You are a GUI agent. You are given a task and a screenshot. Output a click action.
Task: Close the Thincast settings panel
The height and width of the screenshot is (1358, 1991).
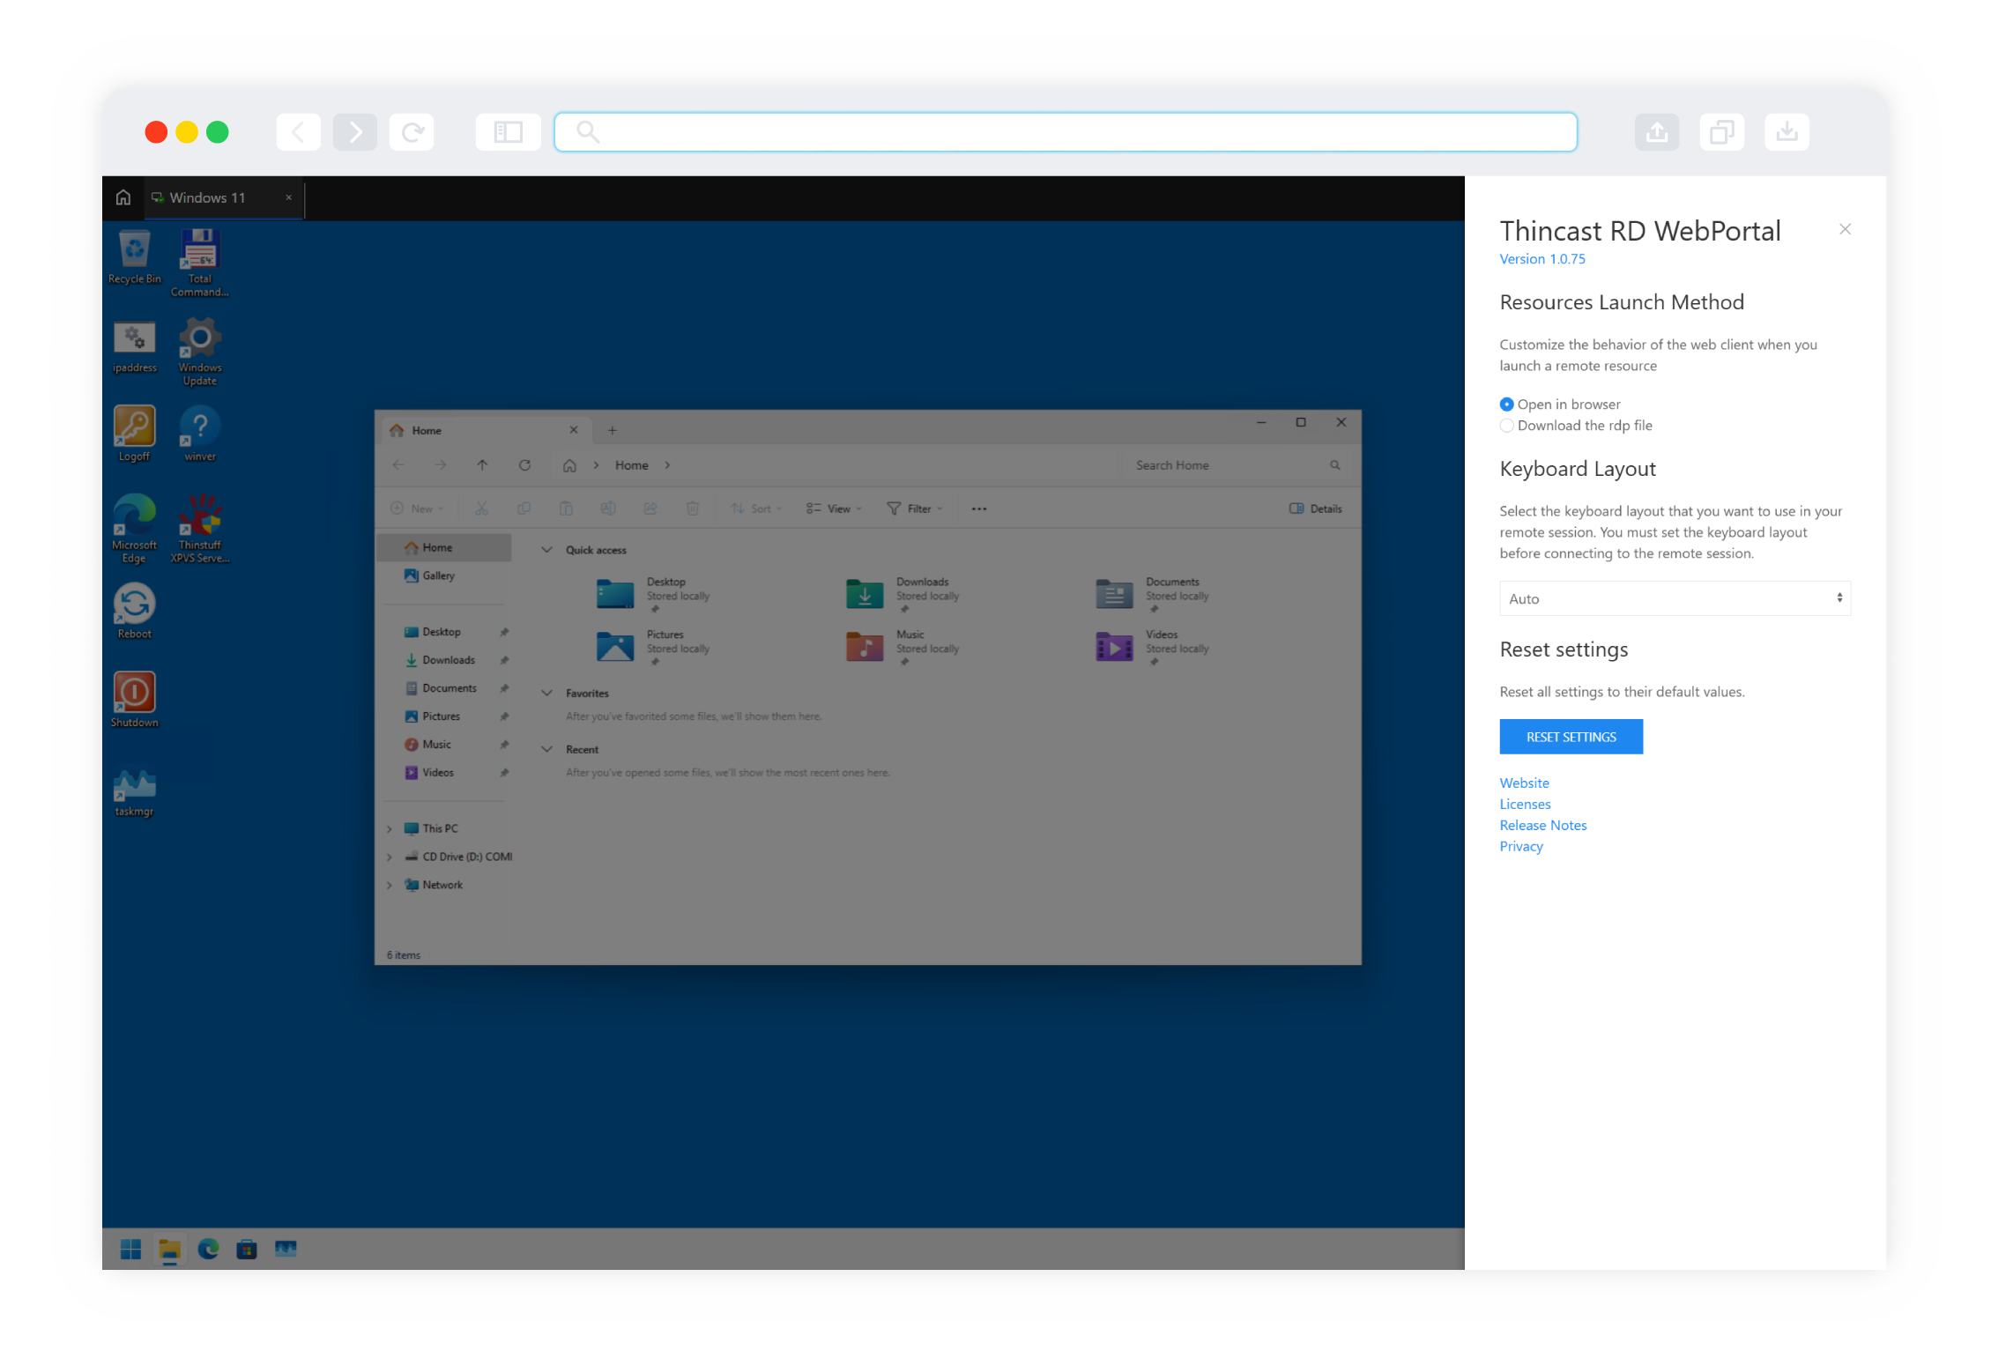click(x=1845, y=229)
